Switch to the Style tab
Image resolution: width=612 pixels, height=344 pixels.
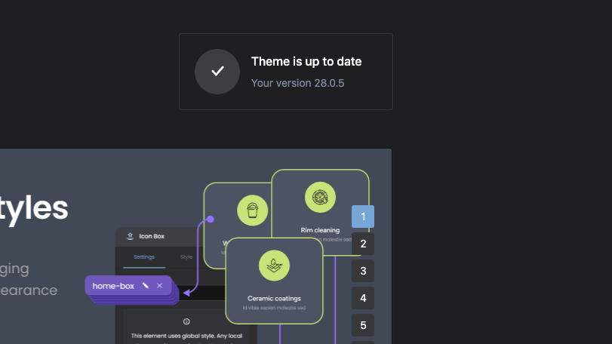[x=186, y=257]
